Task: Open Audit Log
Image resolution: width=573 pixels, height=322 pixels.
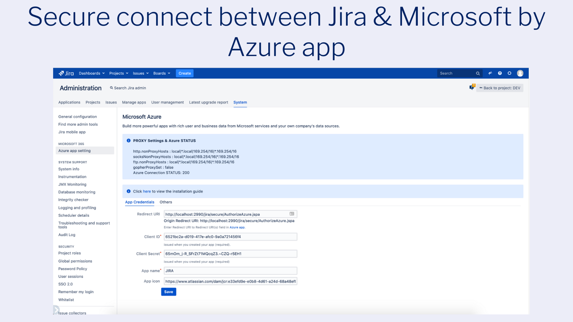Action: 67,235
